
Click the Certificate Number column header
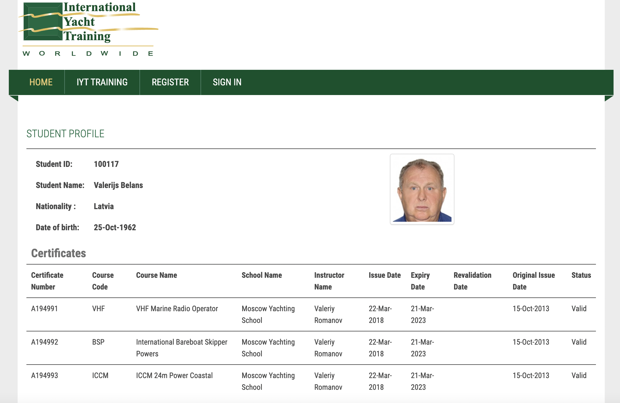[x=47, y=281]
